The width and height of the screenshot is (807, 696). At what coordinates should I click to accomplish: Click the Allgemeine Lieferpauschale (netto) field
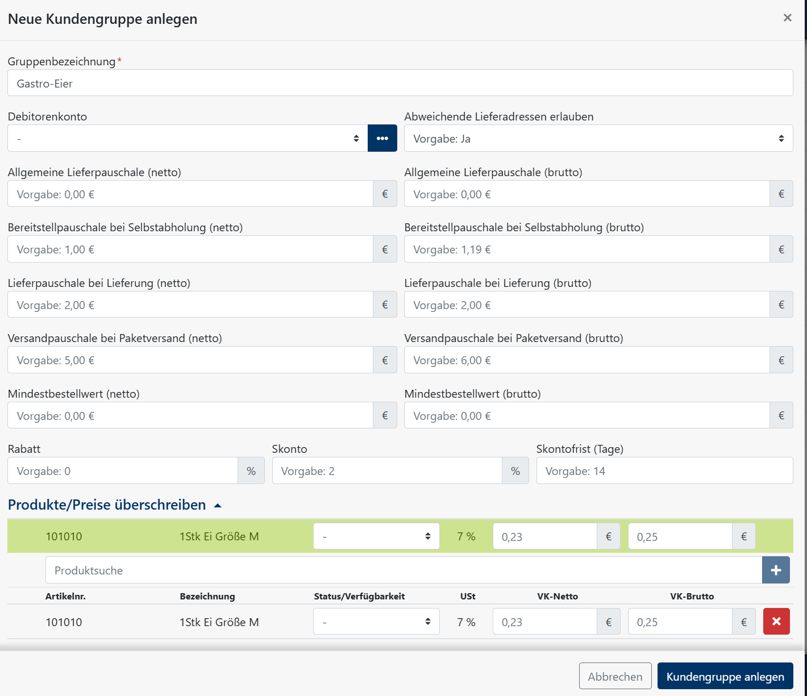190,194
